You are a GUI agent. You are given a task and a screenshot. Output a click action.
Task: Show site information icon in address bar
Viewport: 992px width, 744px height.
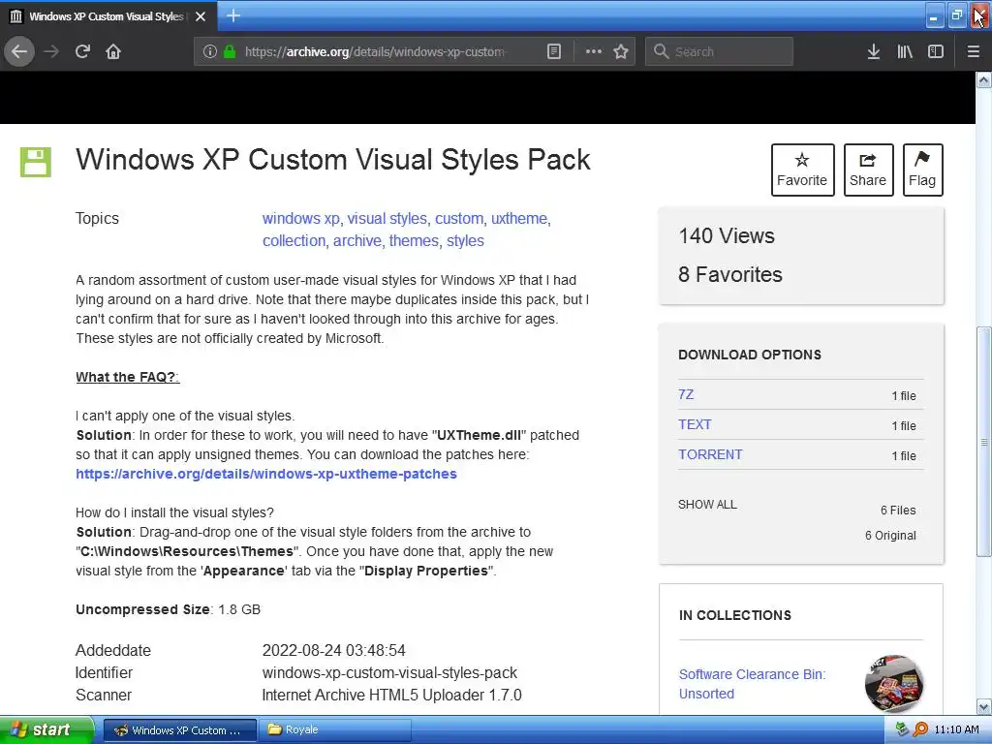(210, 52)
